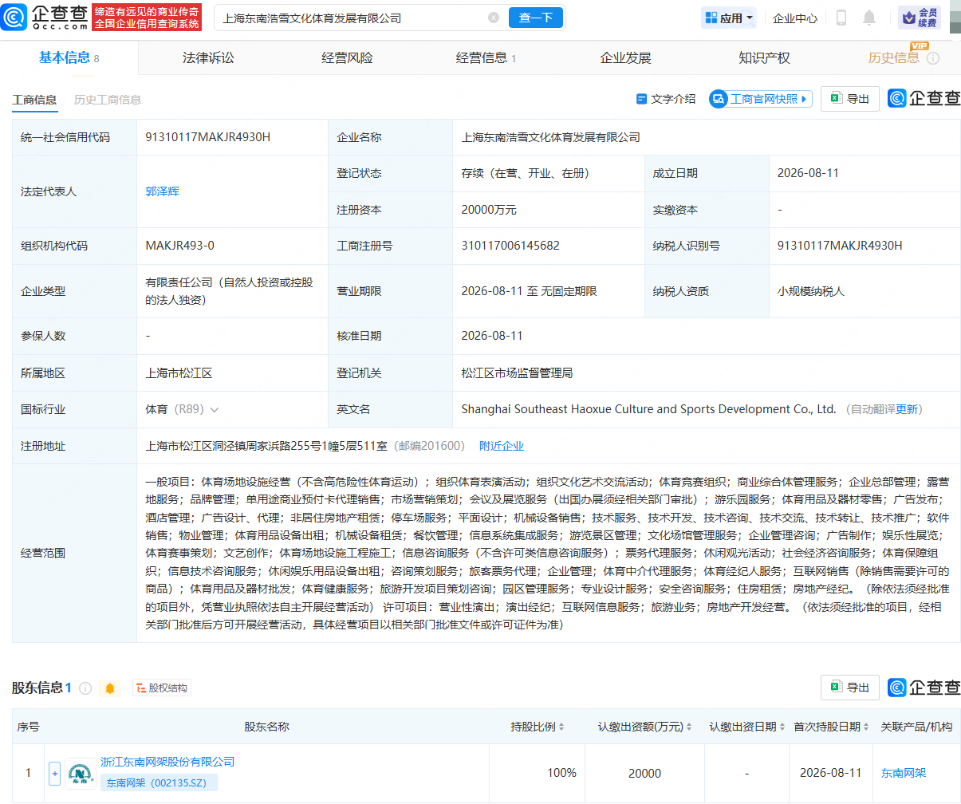Switch to 经营风险 tab

[347, 57]
